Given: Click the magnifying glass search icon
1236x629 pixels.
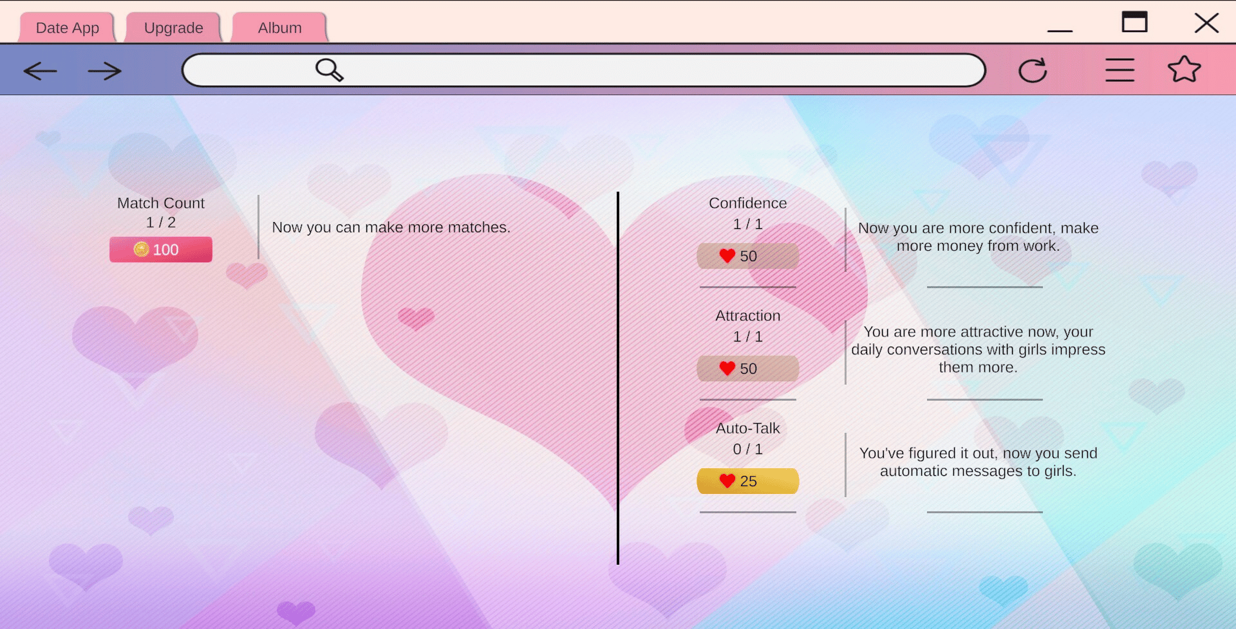Looking at the screenshot, I should (329, 69).
